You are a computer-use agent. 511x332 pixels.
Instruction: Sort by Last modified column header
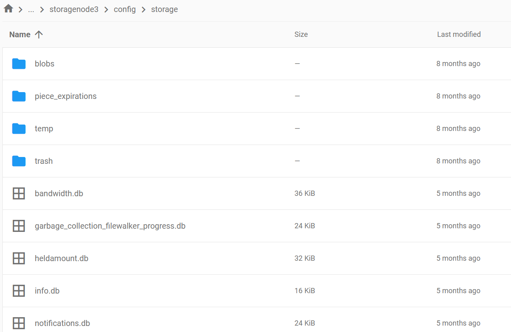pos(459,34)
